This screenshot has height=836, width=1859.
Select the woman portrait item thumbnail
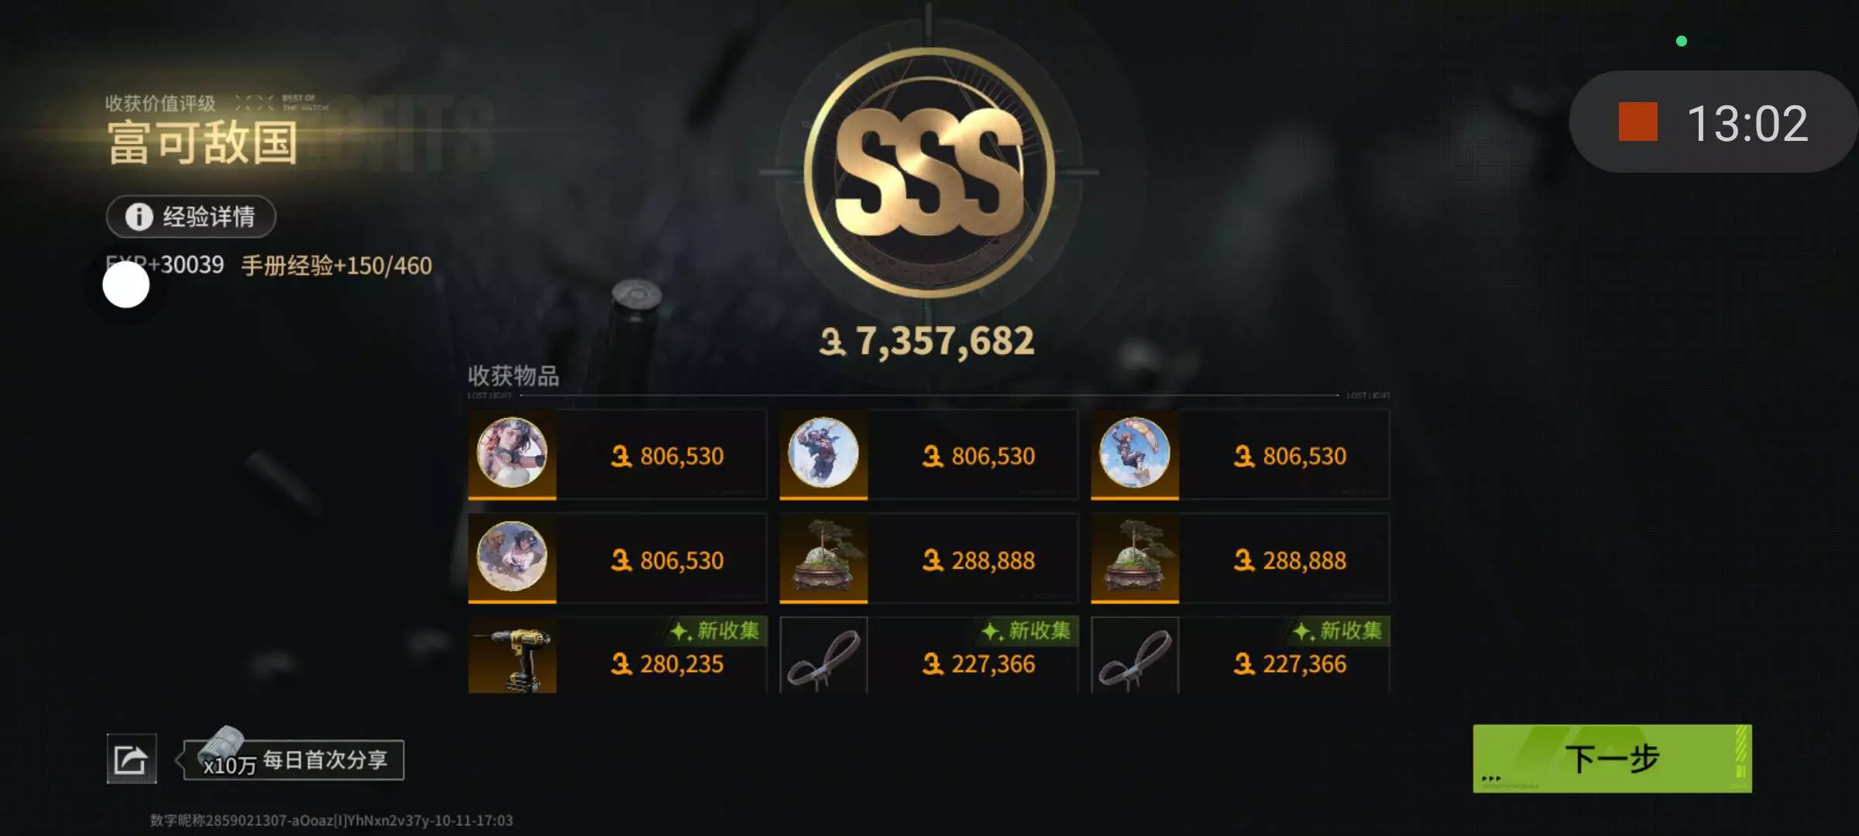pos(512,454)
